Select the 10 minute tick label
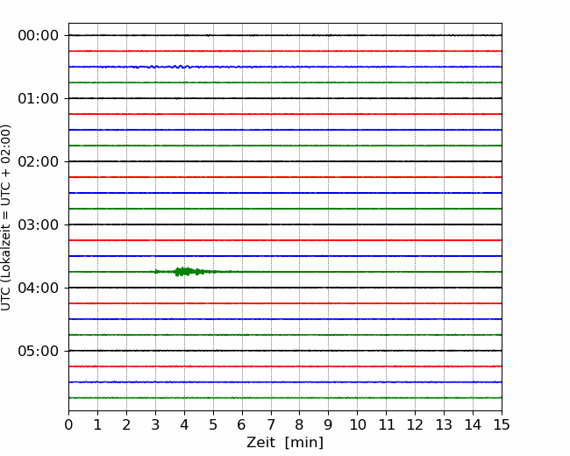The width and height of the screenshot is (570, 456). (357, 424)
